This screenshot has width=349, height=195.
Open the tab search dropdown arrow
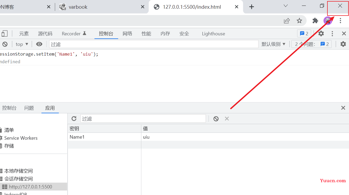286,6
